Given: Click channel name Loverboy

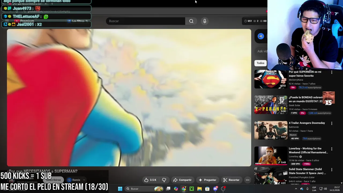Looking at the screenshot, I should [x=294, y=157].
